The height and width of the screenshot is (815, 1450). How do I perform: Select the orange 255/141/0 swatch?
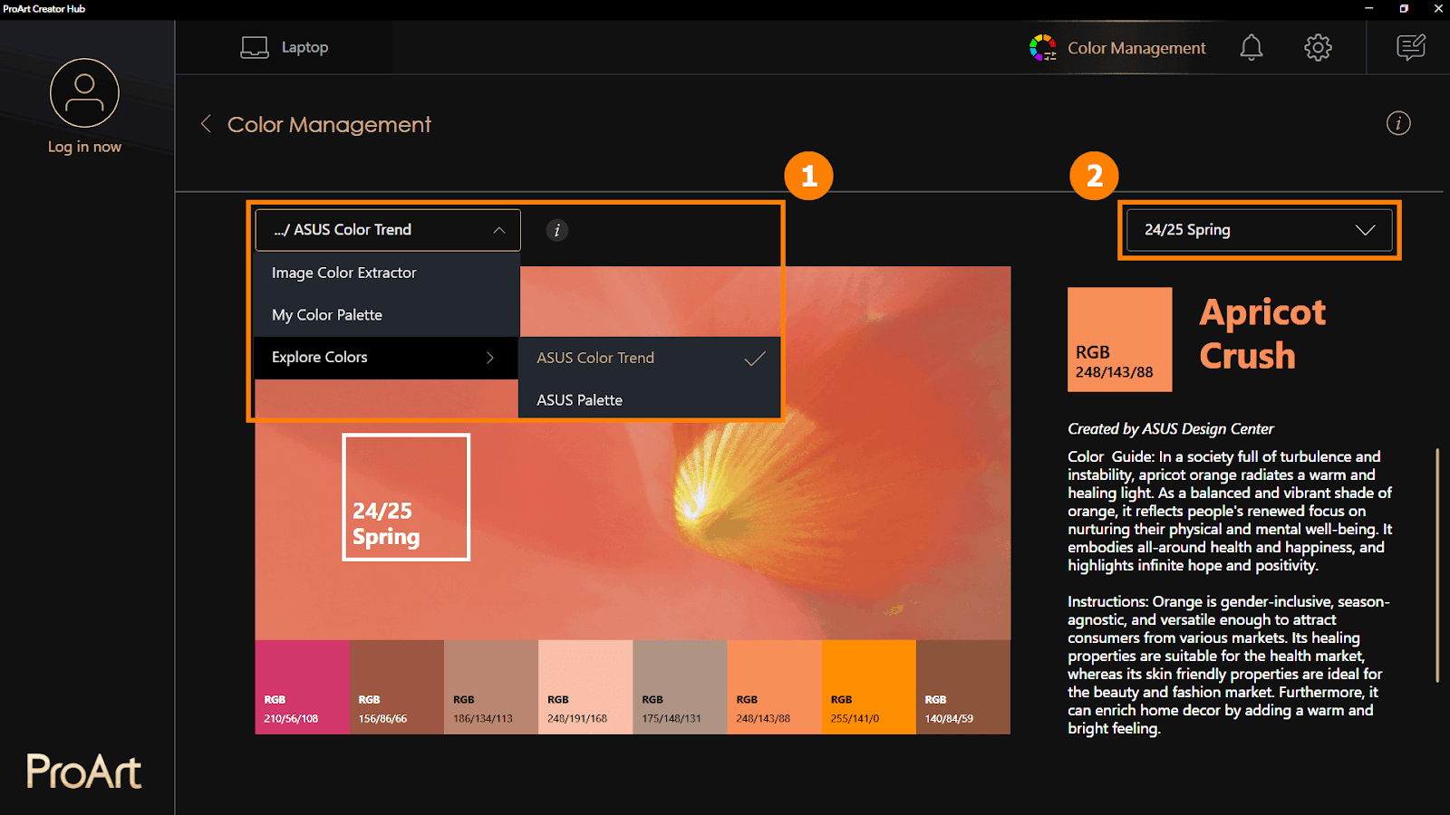[869, 687]
